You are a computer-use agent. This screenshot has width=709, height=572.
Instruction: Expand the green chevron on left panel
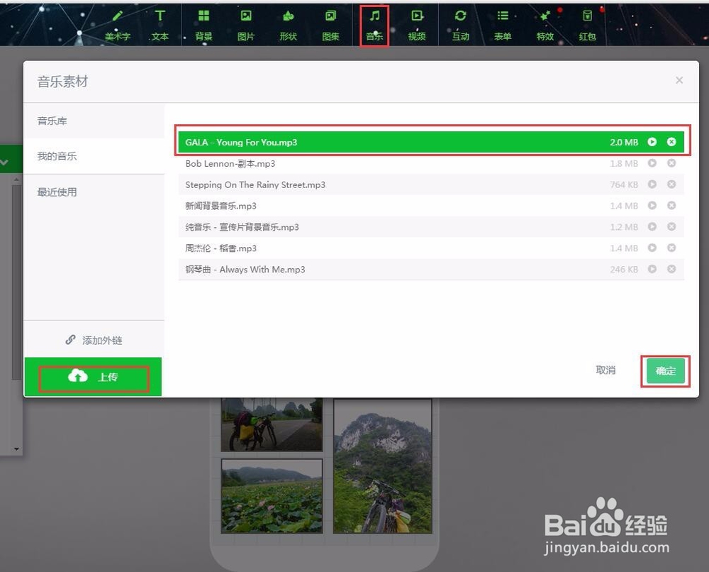pos(4,162)
